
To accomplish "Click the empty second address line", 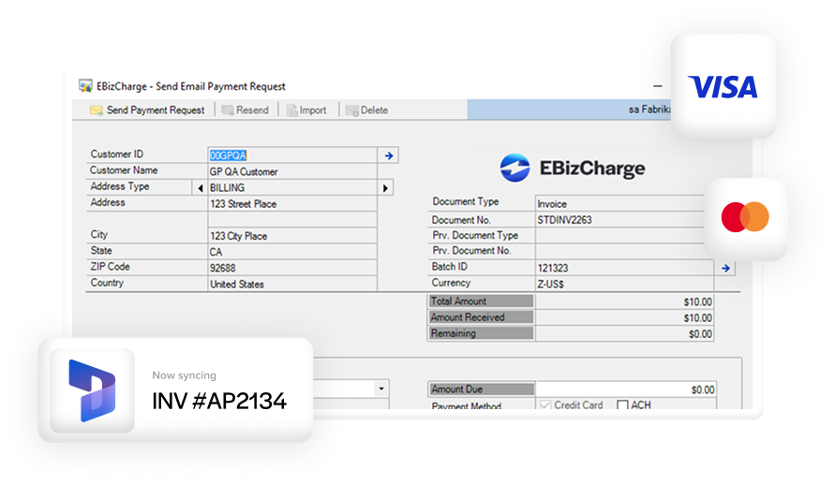I will tap(292, 220).
